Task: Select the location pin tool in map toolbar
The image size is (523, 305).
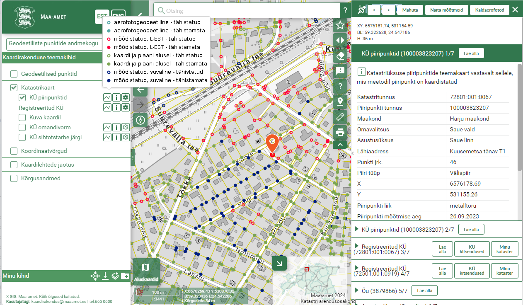Action: [x=340, y=102]
